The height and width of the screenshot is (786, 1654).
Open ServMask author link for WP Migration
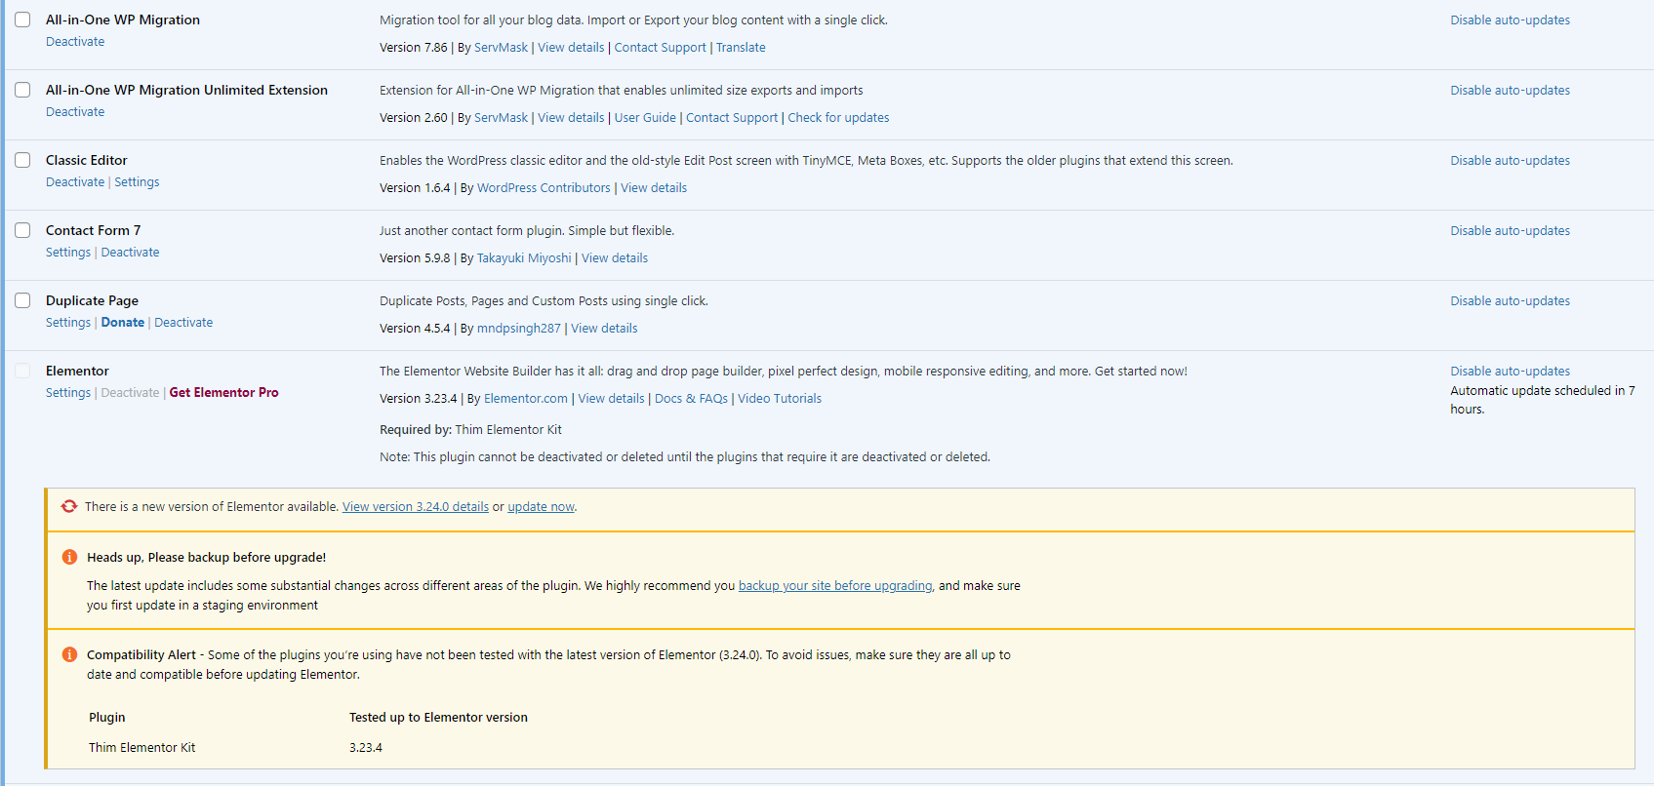pyautogui.click(x=501, y=48)
